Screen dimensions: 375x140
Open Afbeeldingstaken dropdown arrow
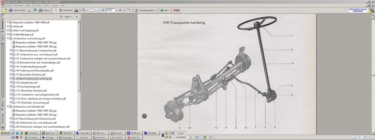156,10
